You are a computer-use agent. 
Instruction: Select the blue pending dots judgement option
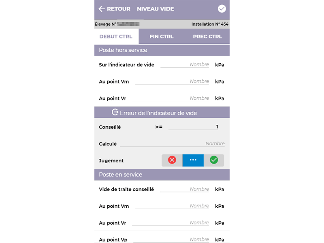point(193,160)
